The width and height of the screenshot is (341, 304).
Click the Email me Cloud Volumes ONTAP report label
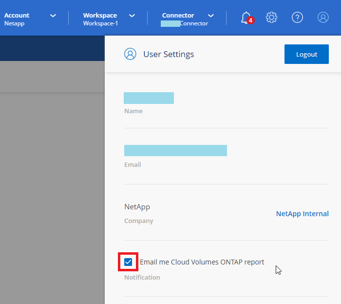[x=202, y=262]
